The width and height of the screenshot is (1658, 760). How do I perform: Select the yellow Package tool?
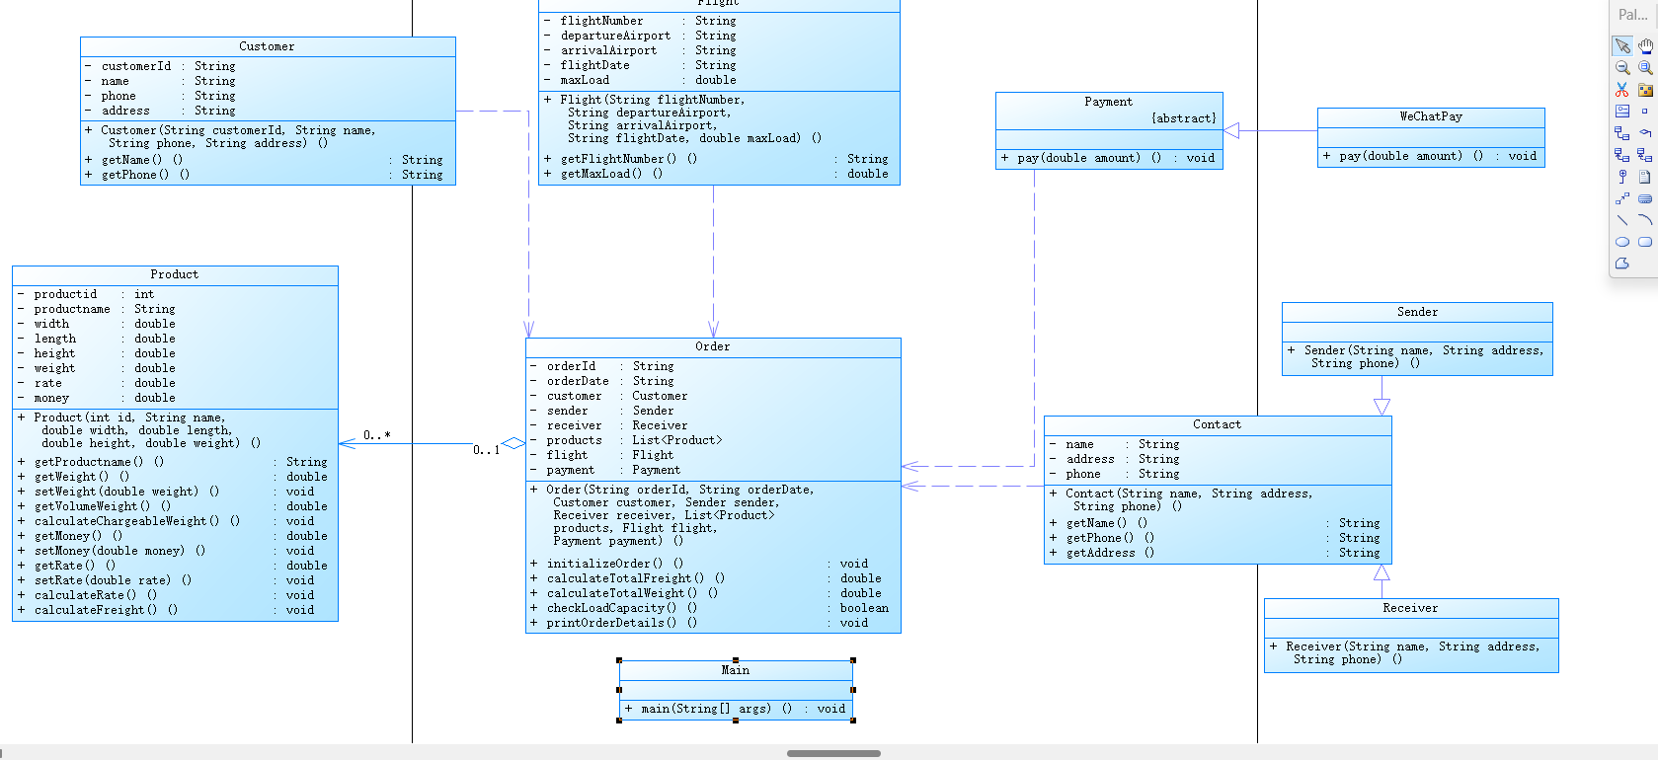1645,90
